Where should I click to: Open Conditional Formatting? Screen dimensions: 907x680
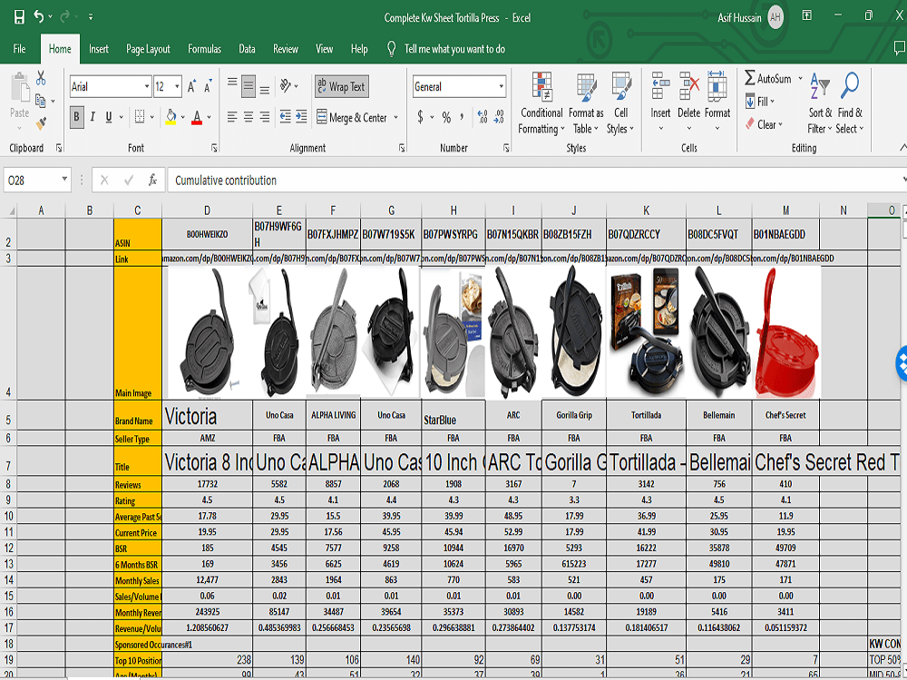coord(541,103)
